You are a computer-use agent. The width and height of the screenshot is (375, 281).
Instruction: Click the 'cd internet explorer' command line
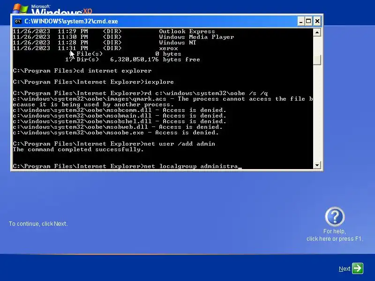pos(82,71)
